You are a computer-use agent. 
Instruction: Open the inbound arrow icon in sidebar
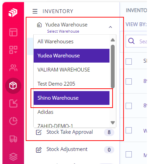point(13,103)
